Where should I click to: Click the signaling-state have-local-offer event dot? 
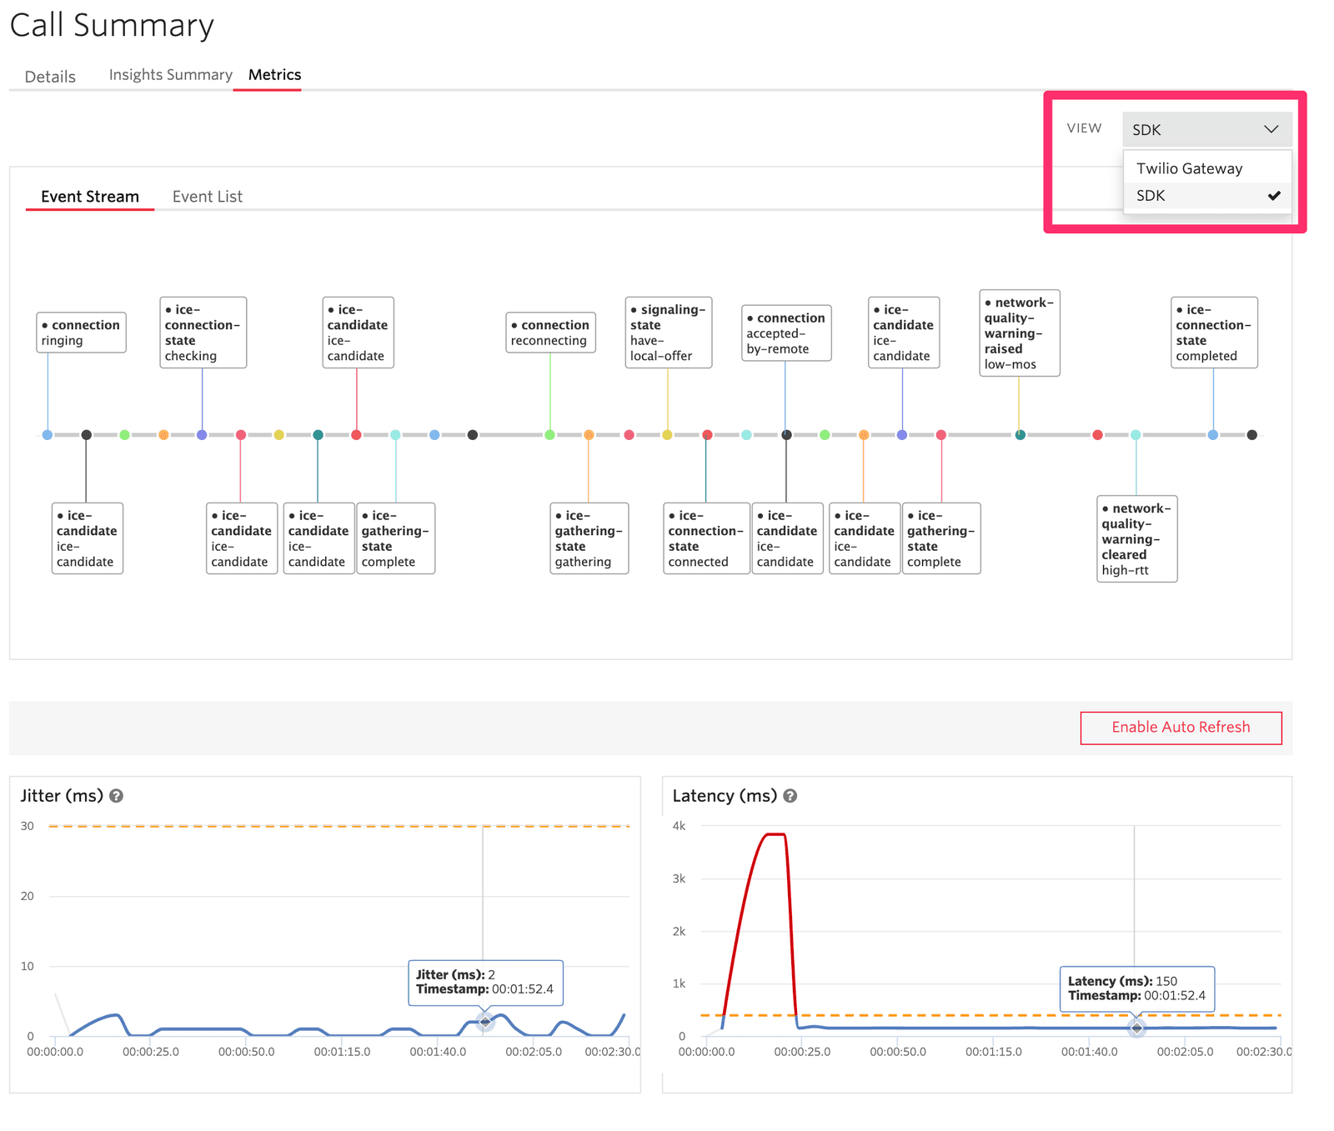668,434
